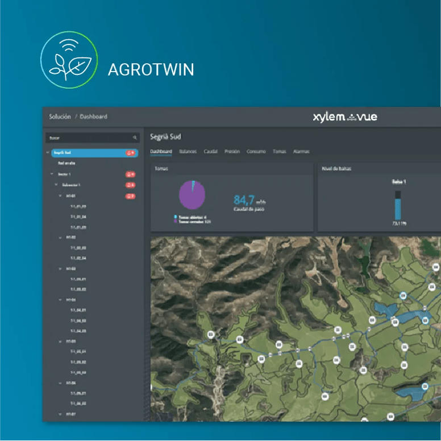
Task: Collapse the Subsector 1 node
Action: [x=56, y=185]
